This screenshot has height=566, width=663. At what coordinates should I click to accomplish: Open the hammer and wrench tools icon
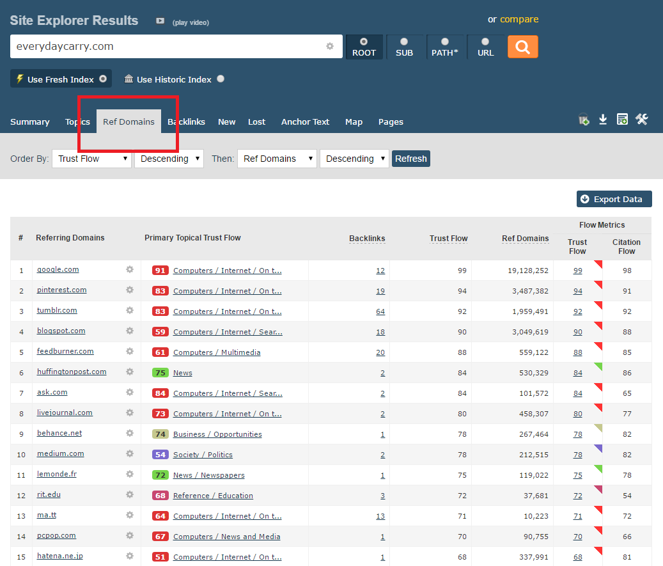(x=642, y=120)
